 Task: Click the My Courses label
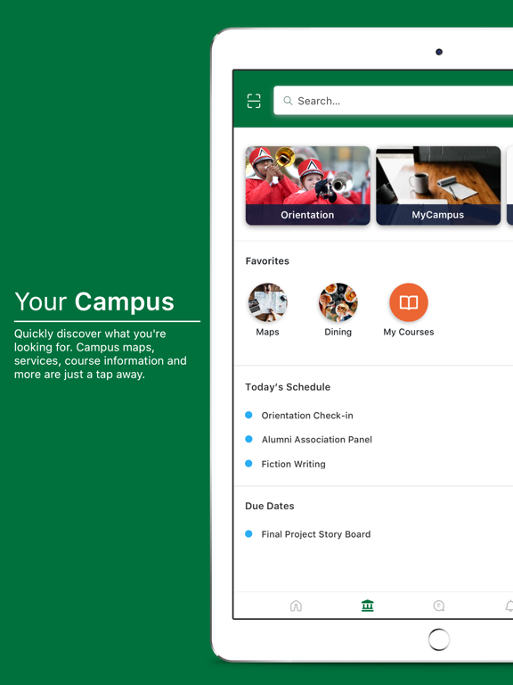[x=409, y=332]
